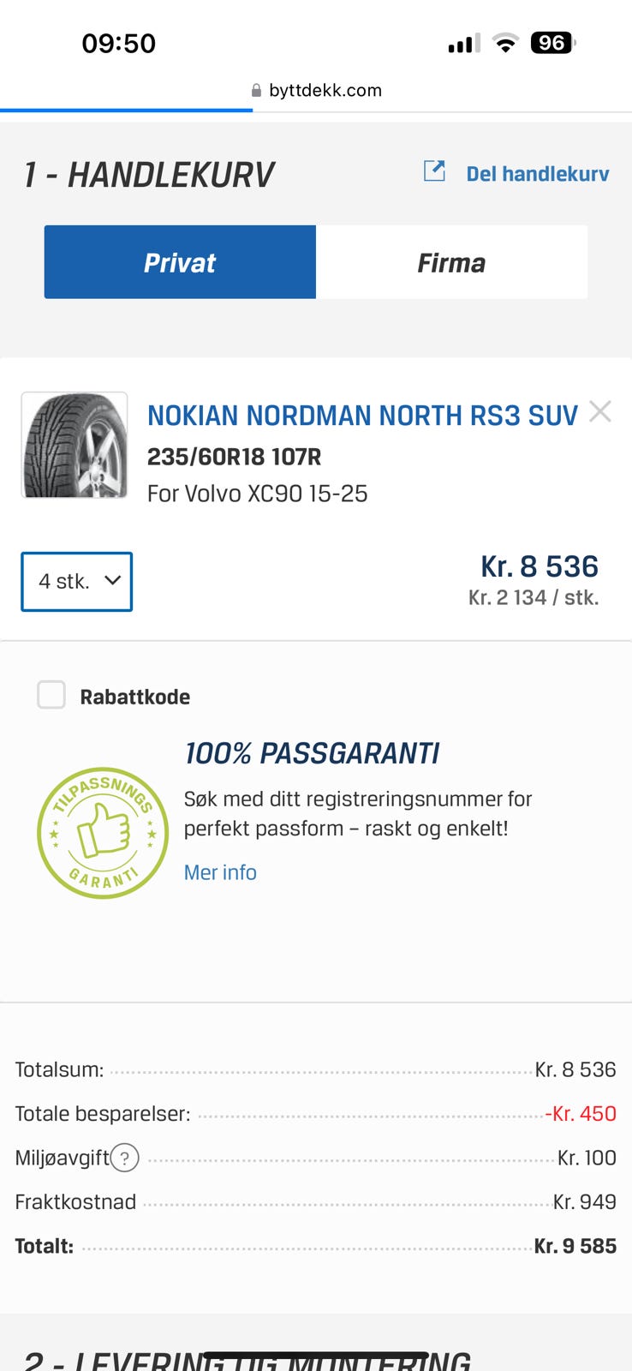This screenshot has width=632, height=1371.
Task: Tap the byttdekk.com address bar
Action: click(325, 91)
